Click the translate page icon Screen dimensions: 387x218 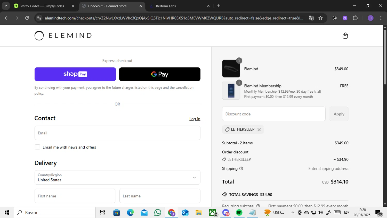(311, 18)
